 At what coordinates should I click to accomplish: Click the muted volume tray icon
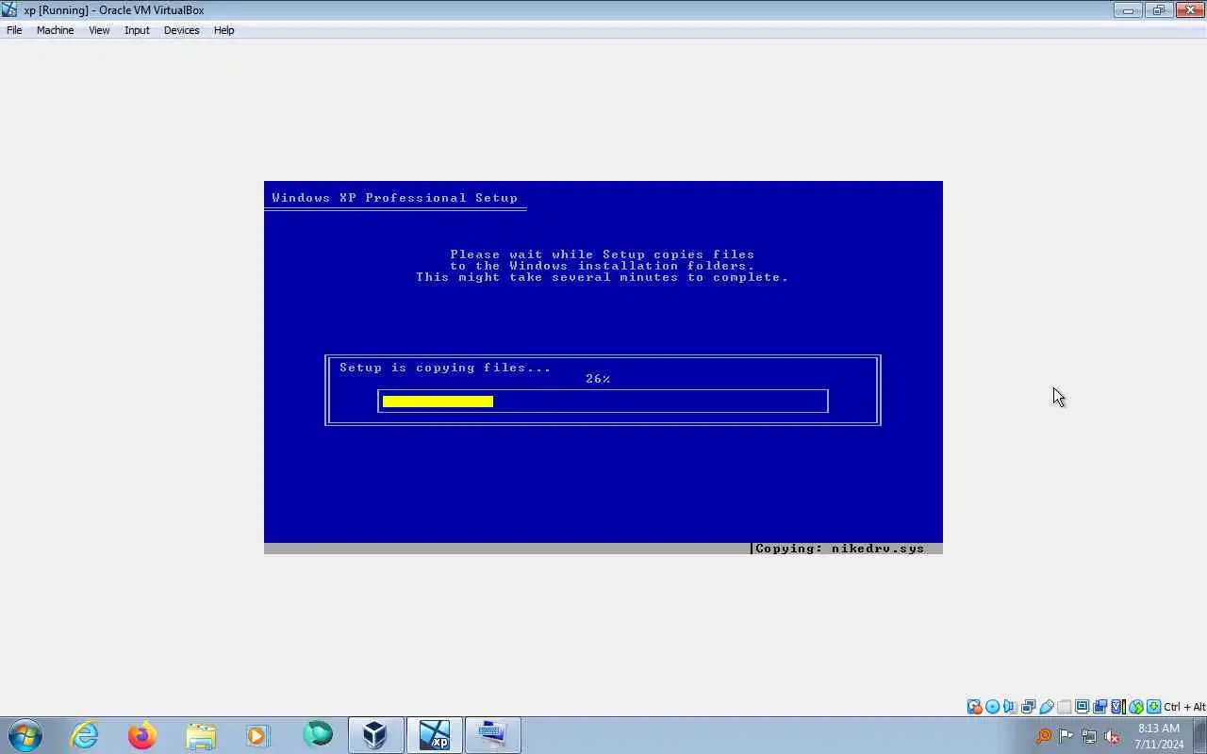pyautogui.click(x=1112, y=736)
